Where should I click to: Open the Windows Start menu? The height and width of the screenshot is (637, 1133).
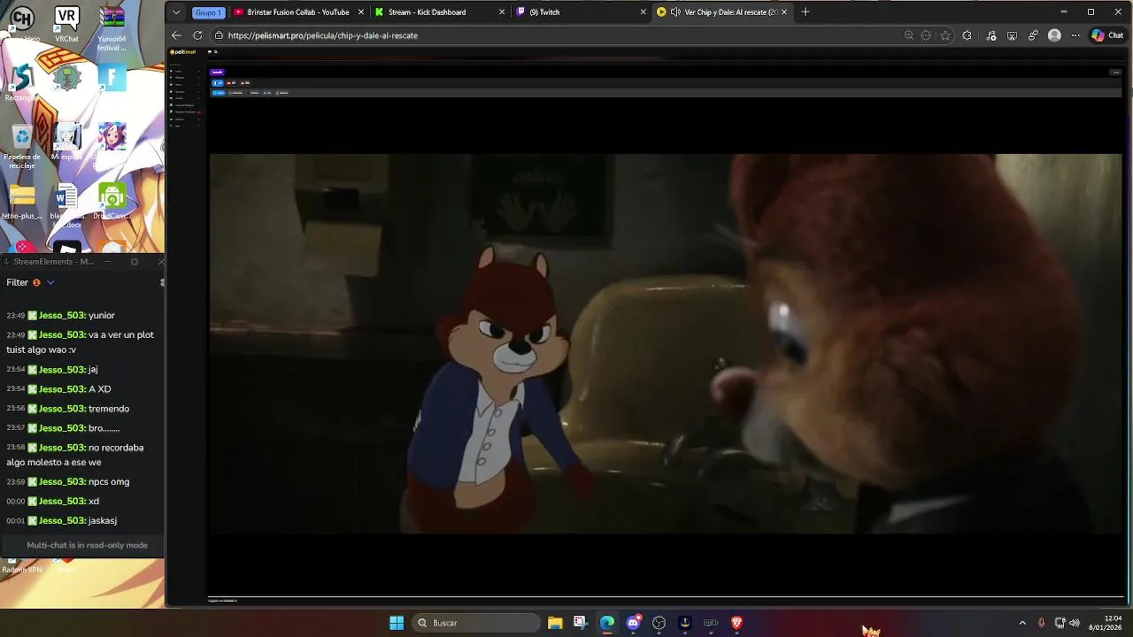pos(397,623)
